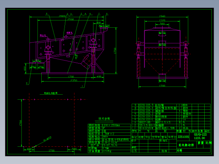Select the 1940 width dimension in end view
The height and width of the screenshot is (164, 219).
162,16
